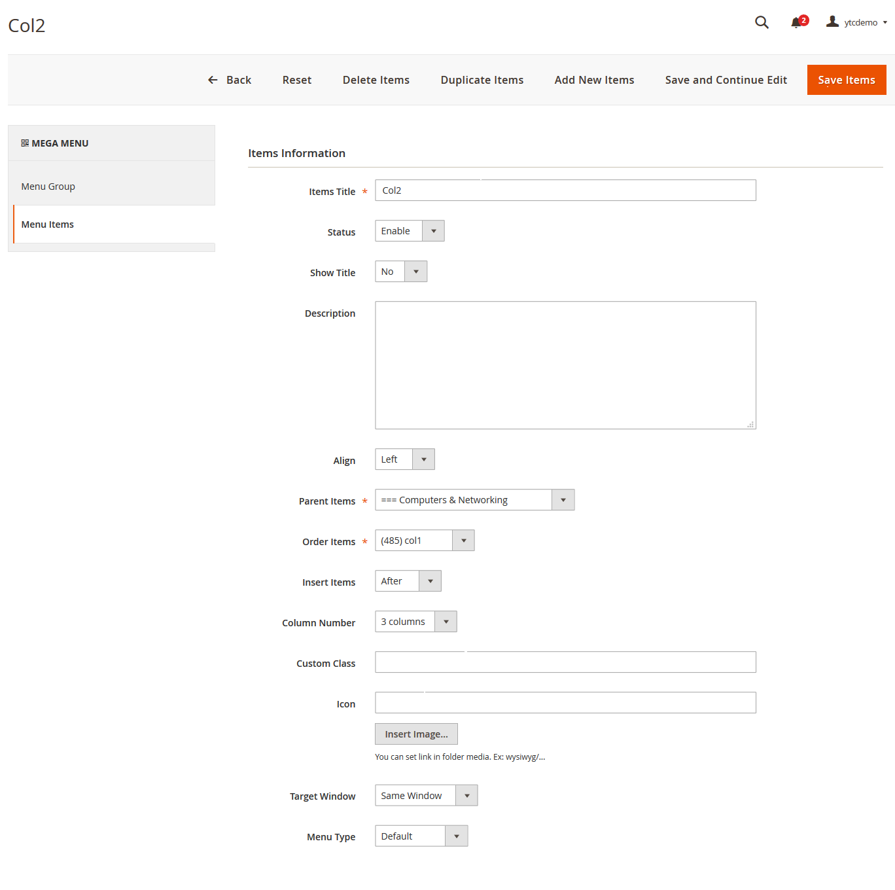Click Duplicate Items
Image resolution: width=895 pixels, height=890 pixels.
[x=482, y=80]
